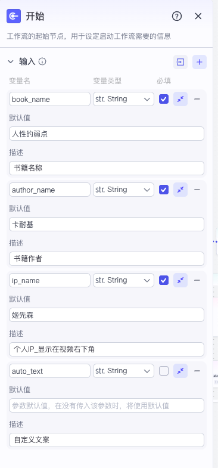Image resolution: width=218 pixels, height=468 pixels.
Task: Remove the auto_text variable row
Action: [197, 371]
